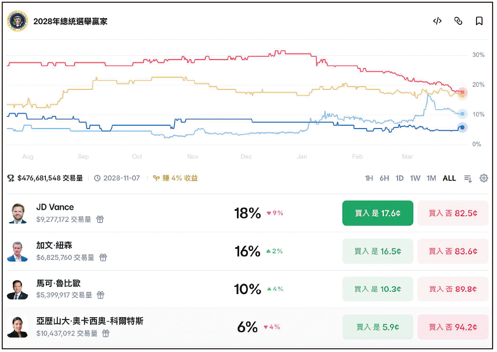
Task: Show the ALL time range
Action: click(x=450, y=178)
